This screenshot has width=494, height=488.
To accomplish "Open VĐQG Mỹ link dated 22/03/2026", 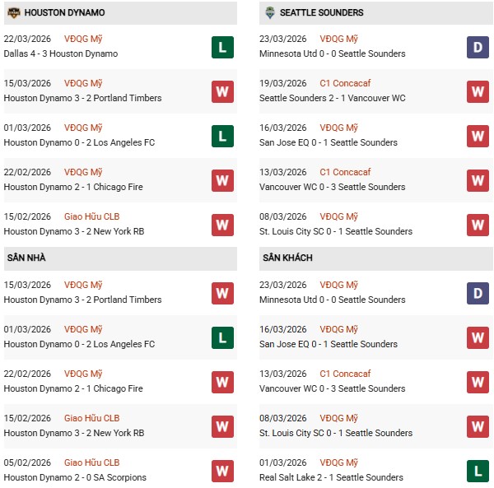I will point(83,39).
